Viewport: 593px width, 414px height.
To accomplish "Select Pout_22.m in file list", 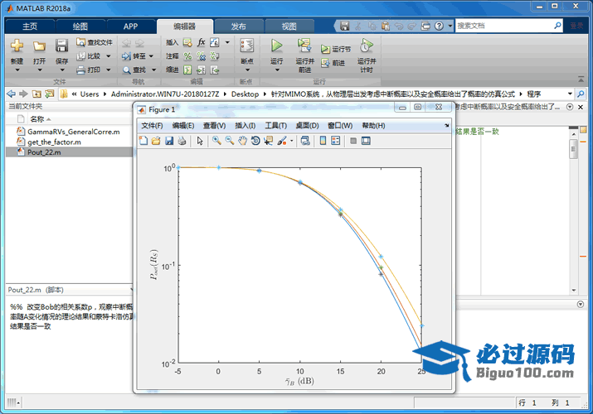I will 69,152.
